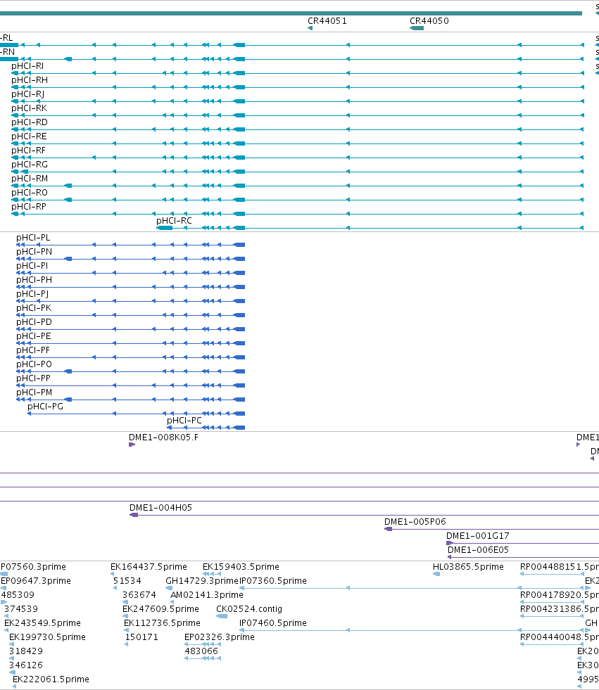
Task: Click the EK112736.5prime EST label
Action: [162, 623]
